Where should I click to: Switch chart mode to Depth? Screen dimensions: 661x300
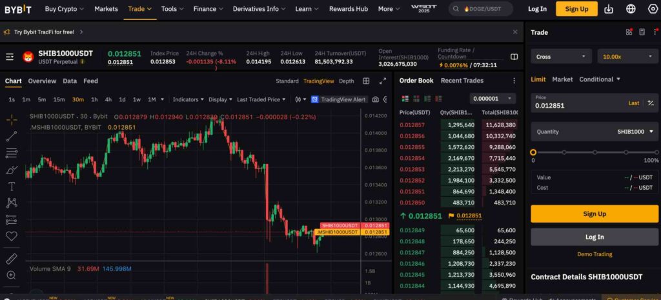point(347,81)
